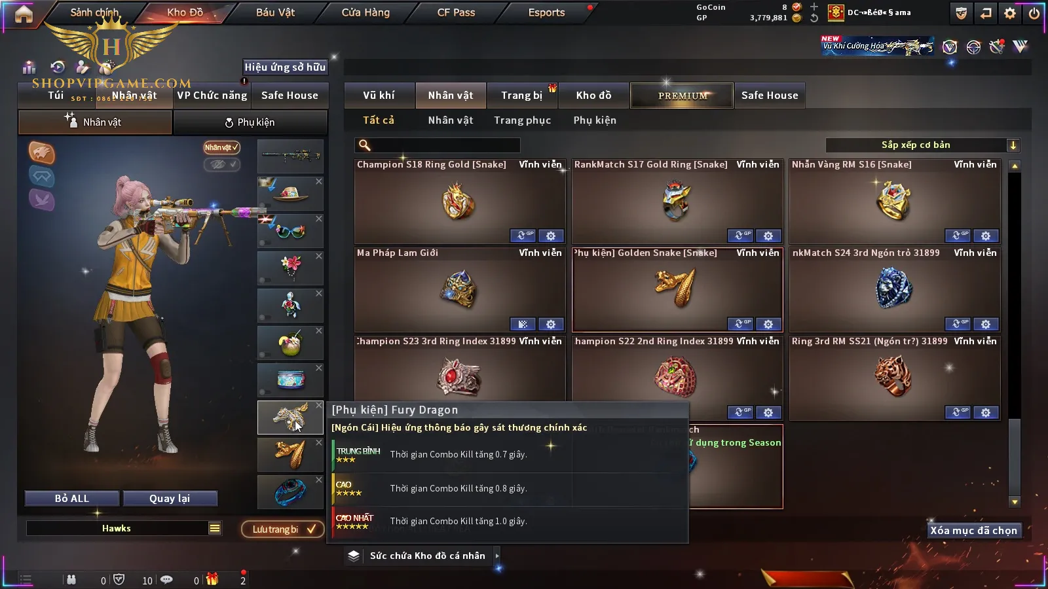Image resolution: width=1048 pixels, height=589 pixels.
Task: Open the settings gear in top bar
Action: [1010, 13]
